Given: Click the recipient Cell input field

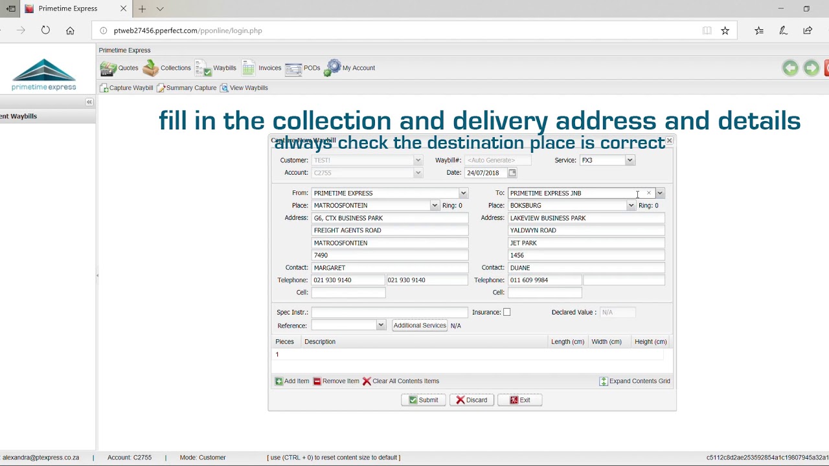Looking at the screenshot, I should (545, 293).
